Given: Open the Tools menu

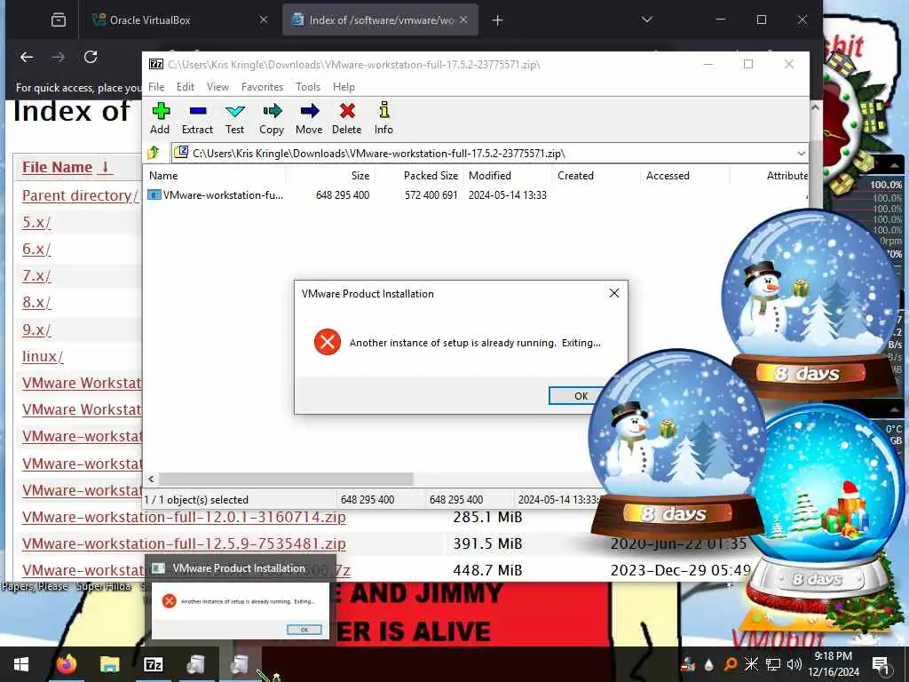Looking at the screenshot, I should [308, 87].
